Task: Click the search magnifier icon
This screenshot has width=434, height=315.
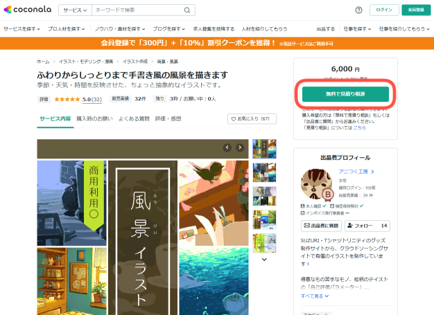Action: point(187,10)
